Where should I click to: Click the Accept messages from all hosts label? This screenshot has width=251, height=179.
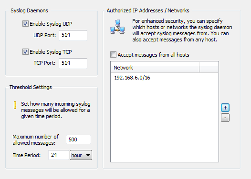[x=153, y=55]
